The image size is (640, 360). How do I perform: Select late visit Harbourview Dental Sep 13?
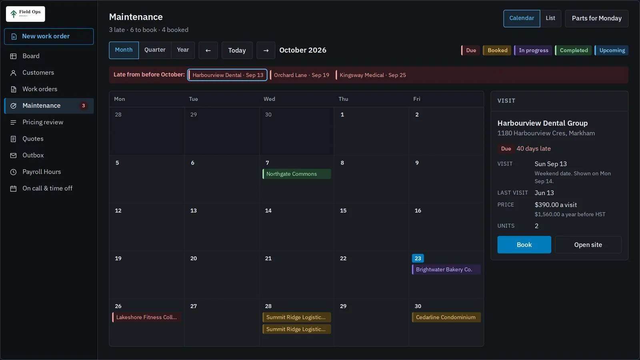228,75
